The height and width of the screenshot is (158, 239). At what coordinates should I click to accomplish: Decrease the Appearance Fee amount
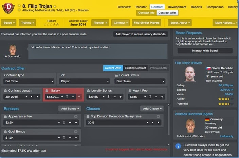tap(70, 122)
